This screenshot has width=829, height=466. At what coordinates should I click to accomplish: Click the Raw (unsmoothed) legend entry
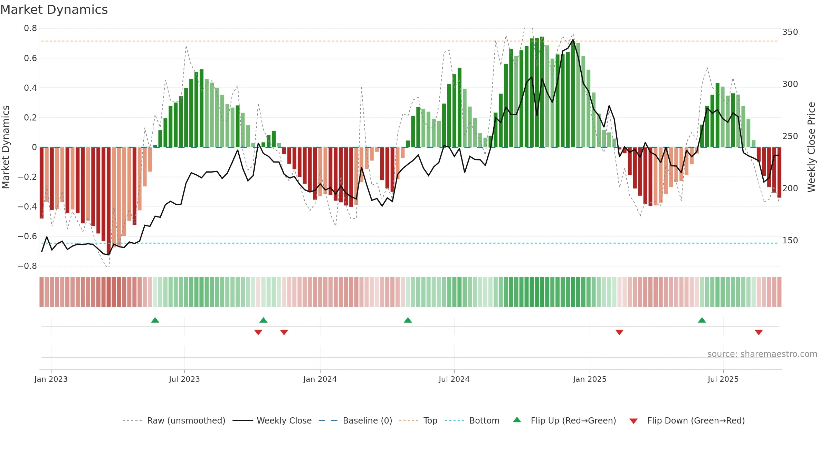174,420
